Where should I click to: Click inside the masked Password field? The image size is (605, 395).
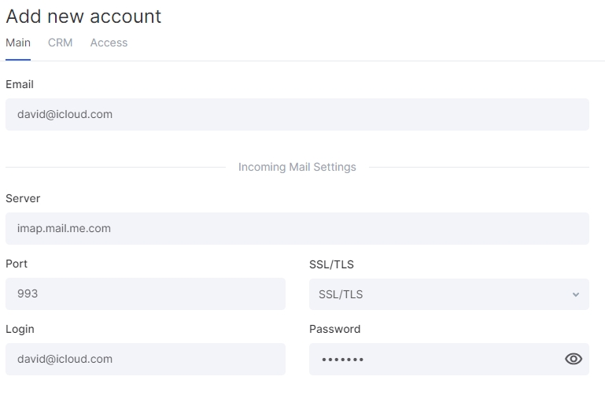click(436, 359)
